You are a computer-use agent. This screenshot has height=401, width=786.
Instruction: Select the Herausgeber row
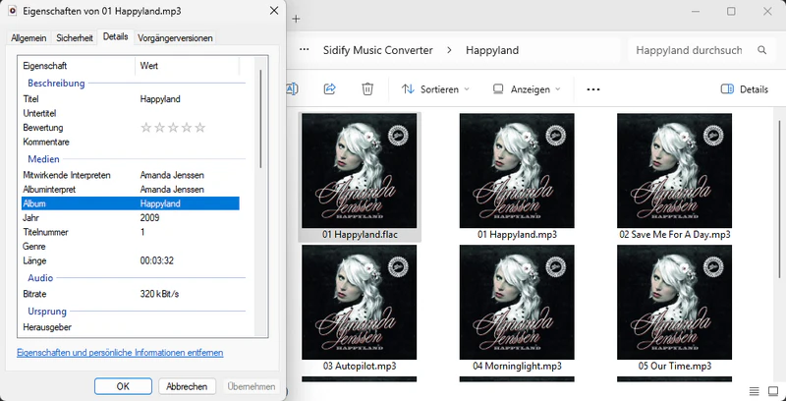tap(131, 327)
